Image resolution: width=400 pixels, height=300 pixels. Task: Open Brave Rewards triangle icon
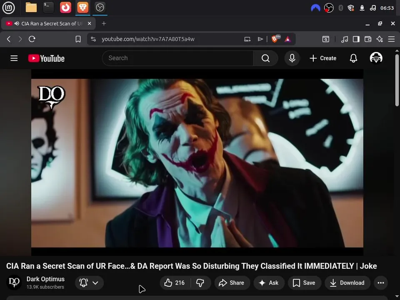coord(287,39)
